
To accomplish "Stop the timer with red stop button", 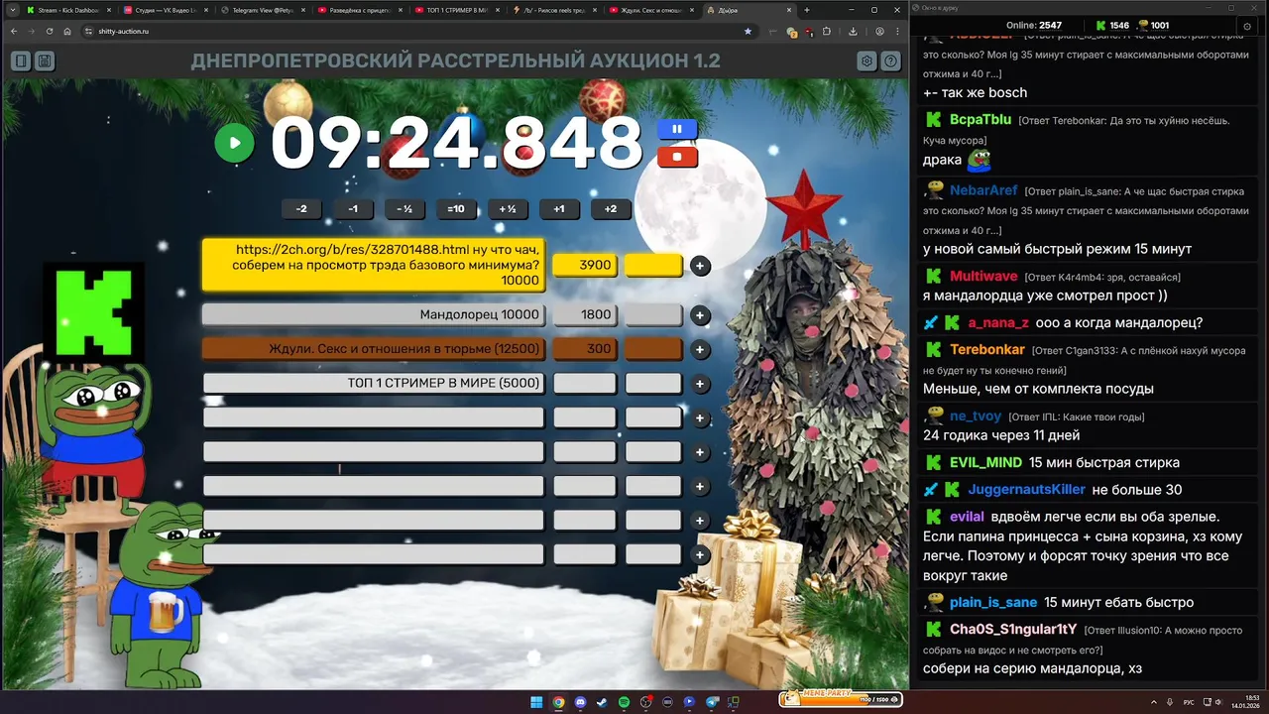I will click(677, 157).
